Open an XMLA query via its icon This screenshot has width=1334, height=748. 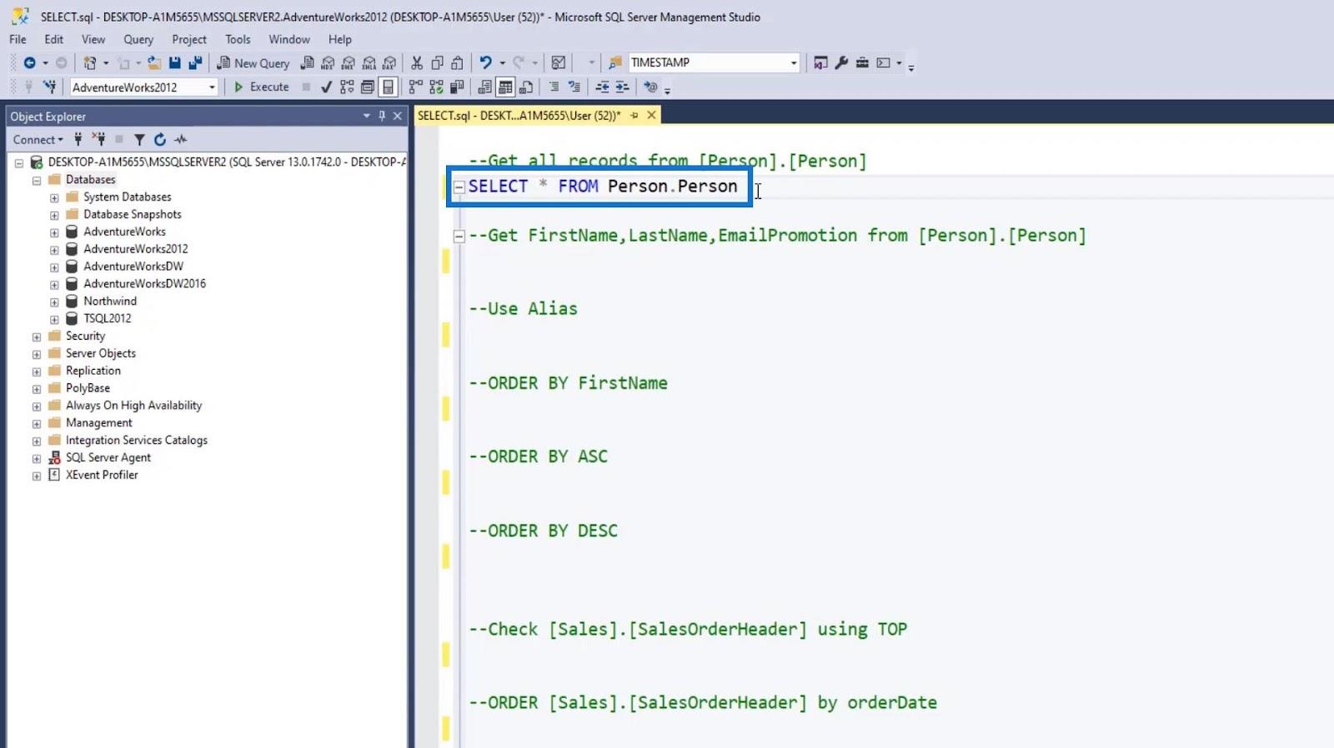pos(369,62)
